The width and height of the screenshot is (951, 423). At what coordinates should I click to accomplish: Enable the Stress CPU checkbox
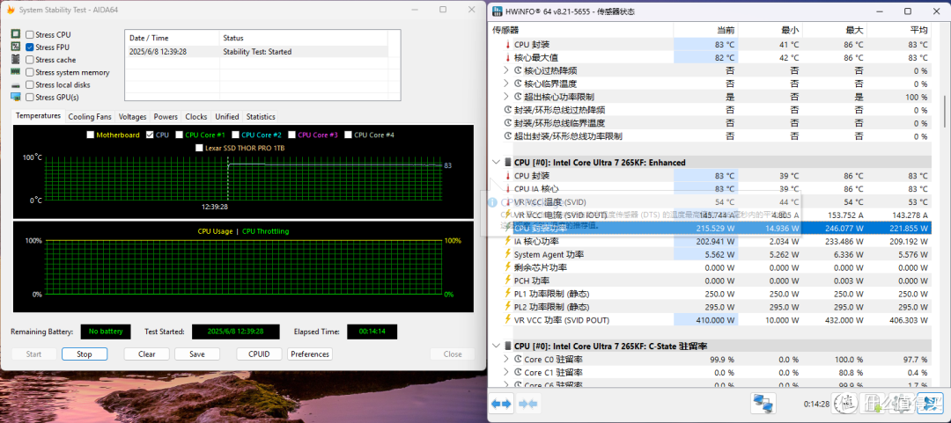(x=30, y=34)
